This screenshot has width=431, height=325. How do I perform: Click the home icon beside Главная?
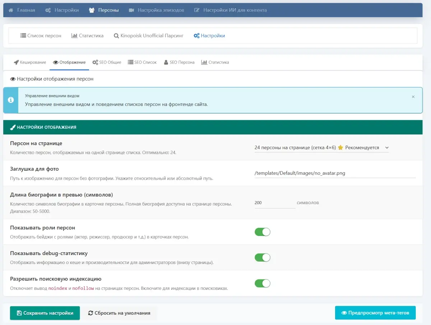click(x=11, y=10)
